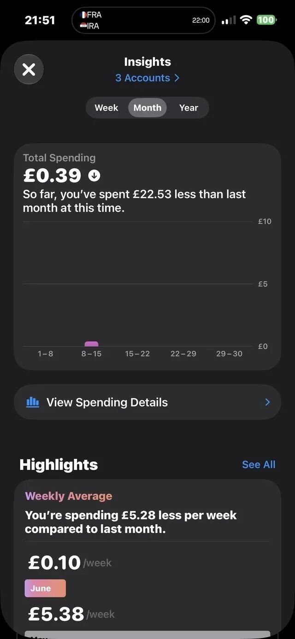295x639 pixels.
Task: Tap See All highlights
Action: 259,464
